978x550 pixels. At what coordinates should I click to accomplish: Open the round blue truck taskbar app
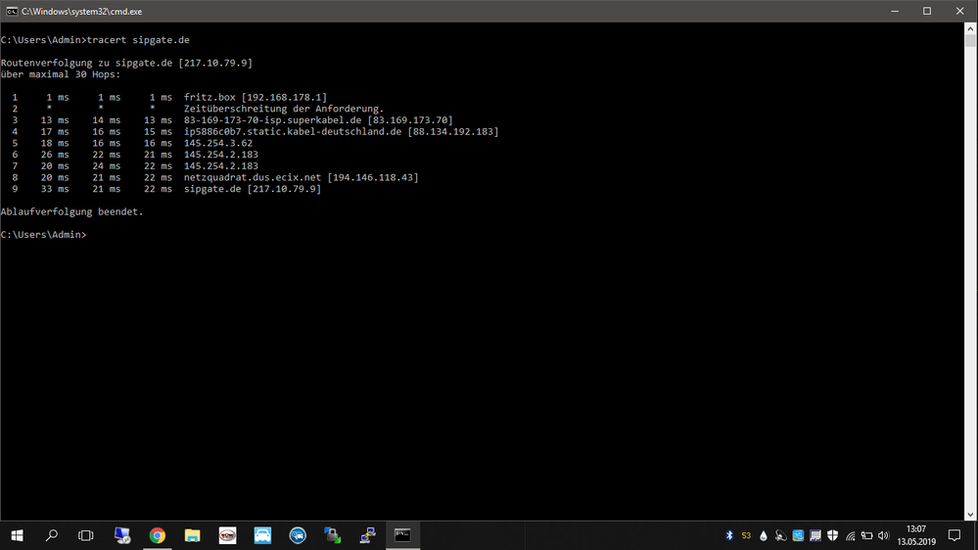click(298, 535)
